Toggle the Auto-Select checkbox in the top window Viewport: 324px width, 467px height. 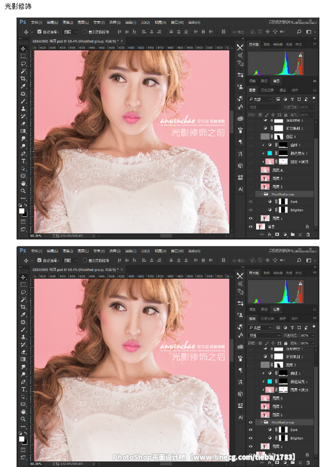tap(39, 32)
